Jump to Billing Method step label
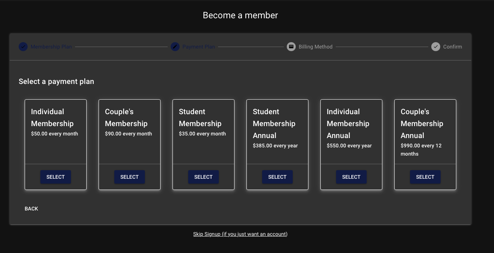494x253 pixels. [316, 47]
